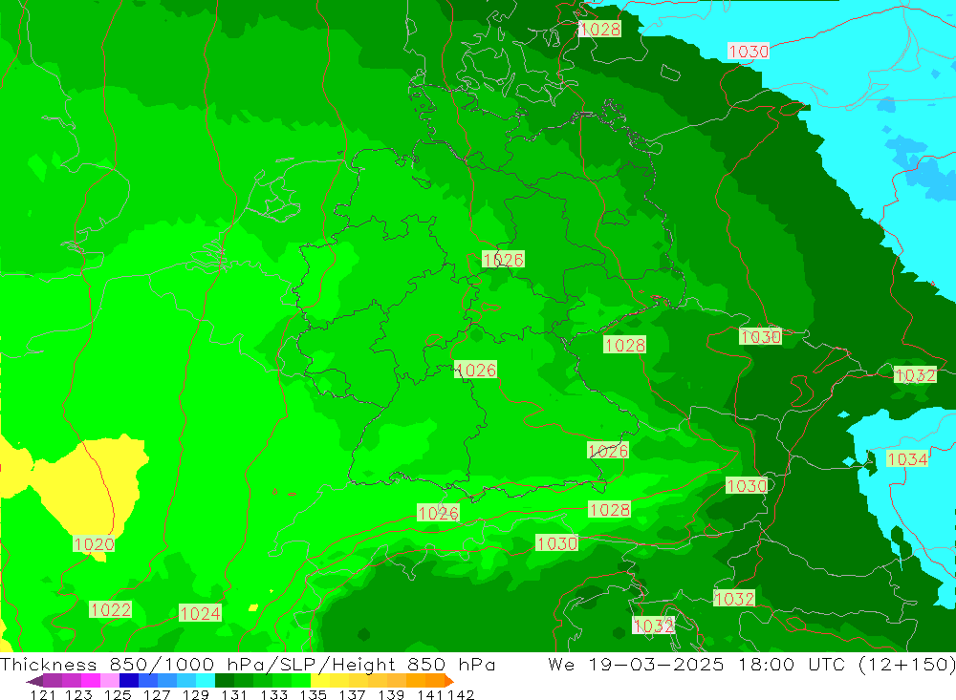Select the bright magenta legend swatch
956x700 pixels.
[x=91, y=681]
